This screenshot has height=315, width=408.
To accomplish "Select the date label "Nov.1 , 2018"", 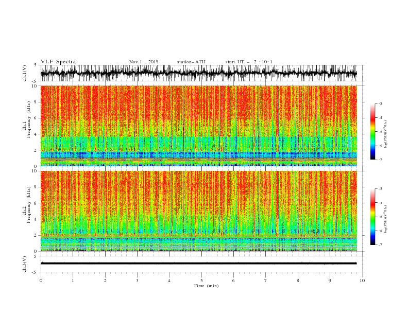I will (144, 62).
